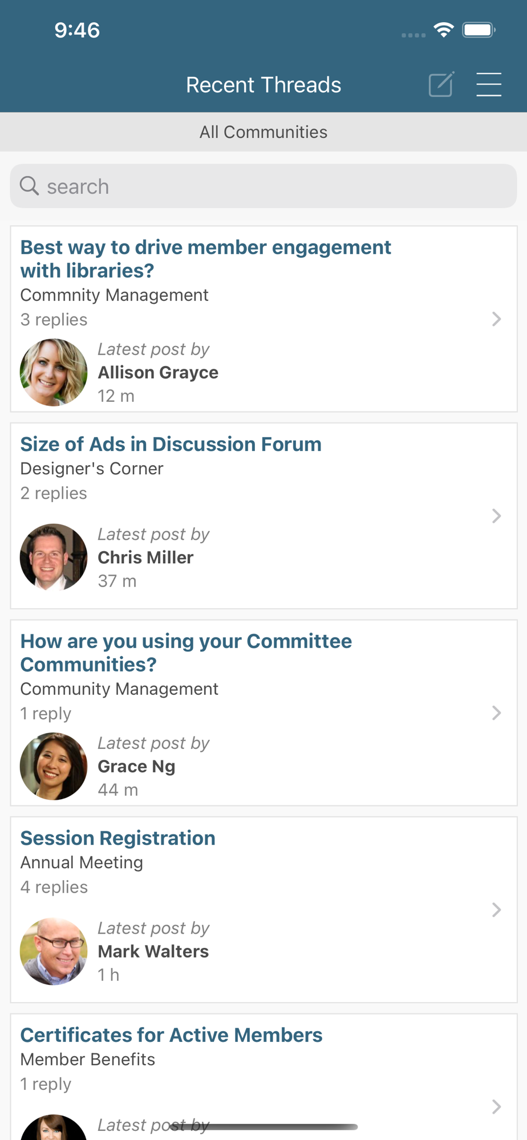Tap the Wi-Fi status icon
The height and width of the screenshot is (1140, 527).
click(443, 30)
